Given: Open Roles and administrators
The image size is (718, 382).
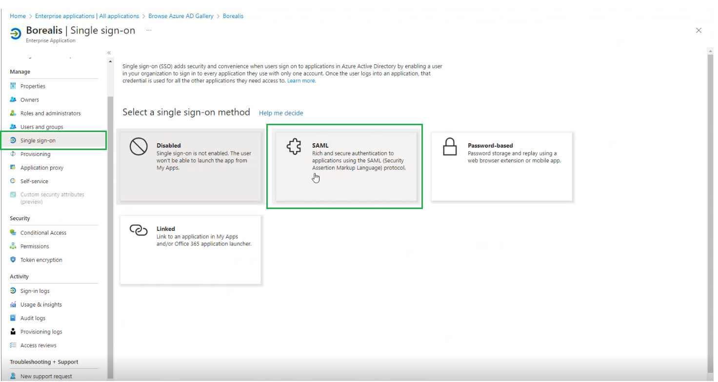Looking at the screenshot, I should pyautogui.click(x=51, y=114).
